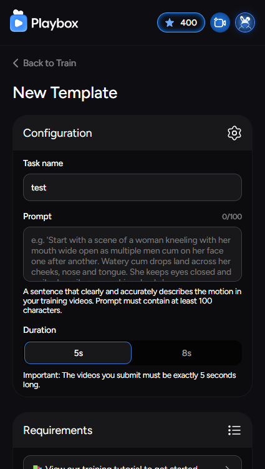Screen dimensions: 265x469
Task: Click the Playbox logo icon
Action: [x=19, y=21]
